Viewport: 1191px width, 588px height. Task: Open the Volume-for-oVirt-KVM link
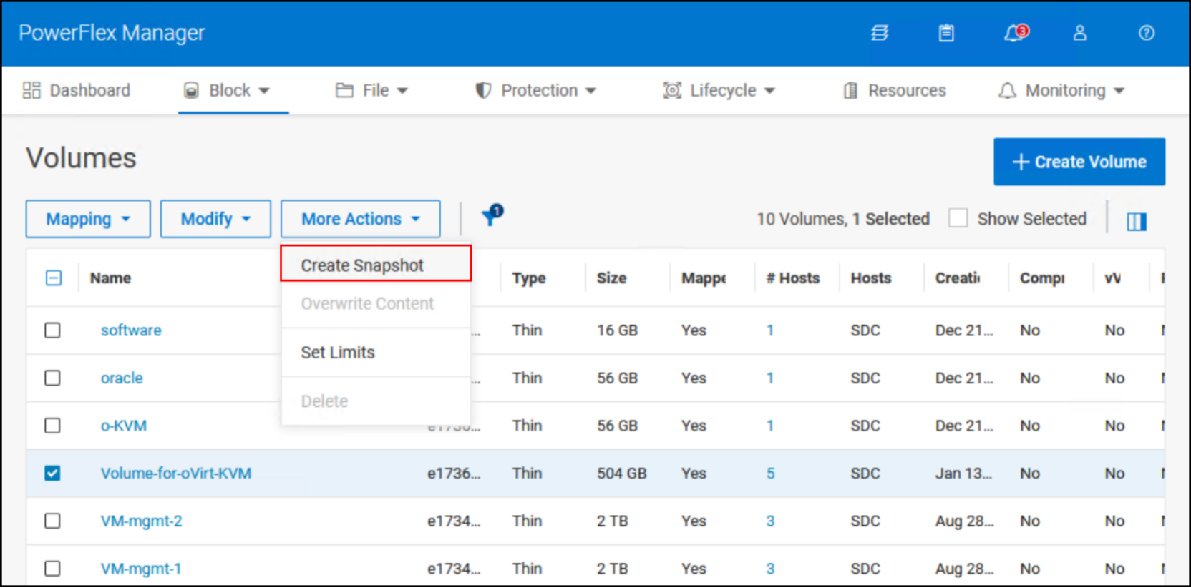tap(176, 473)
